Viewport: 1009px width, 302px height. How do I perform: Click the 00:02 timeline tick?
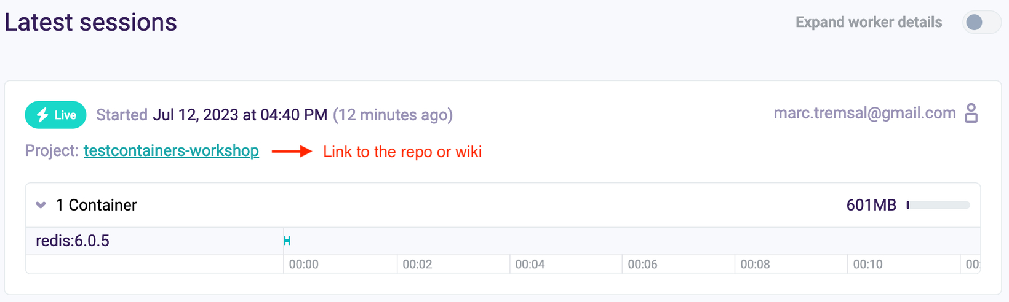tap(417, 265)
